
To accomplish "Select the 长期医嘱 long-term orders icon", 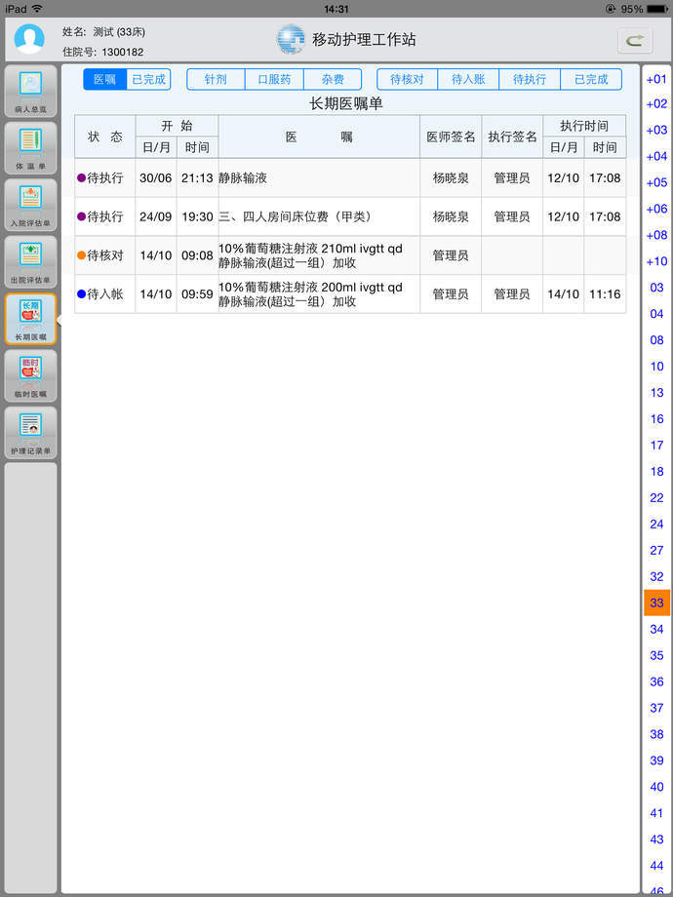I will pyautogui.click(x=30, y=319).
